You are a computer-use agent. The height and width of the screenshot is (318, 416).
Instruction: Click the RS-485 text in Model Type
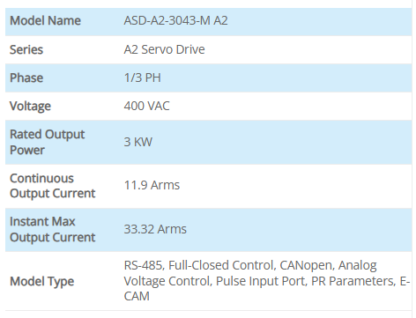(145, 265)
